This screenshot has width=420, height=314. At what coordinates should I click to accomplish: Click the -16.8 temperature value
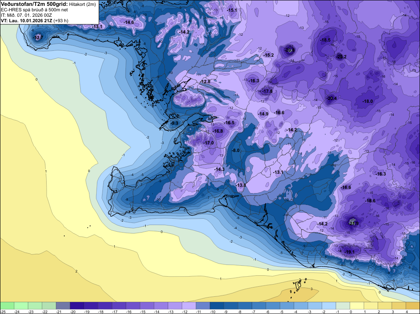218,131
